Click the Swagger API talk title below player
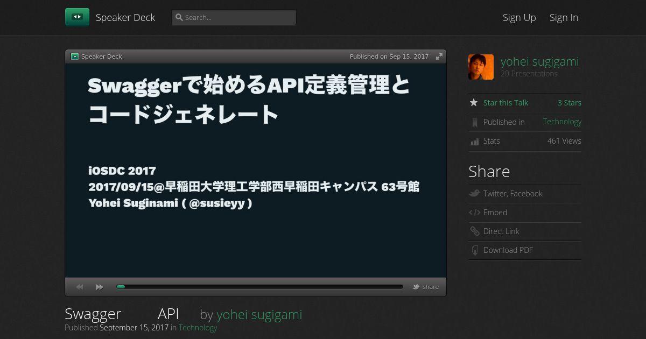 [x=122, y=314]
